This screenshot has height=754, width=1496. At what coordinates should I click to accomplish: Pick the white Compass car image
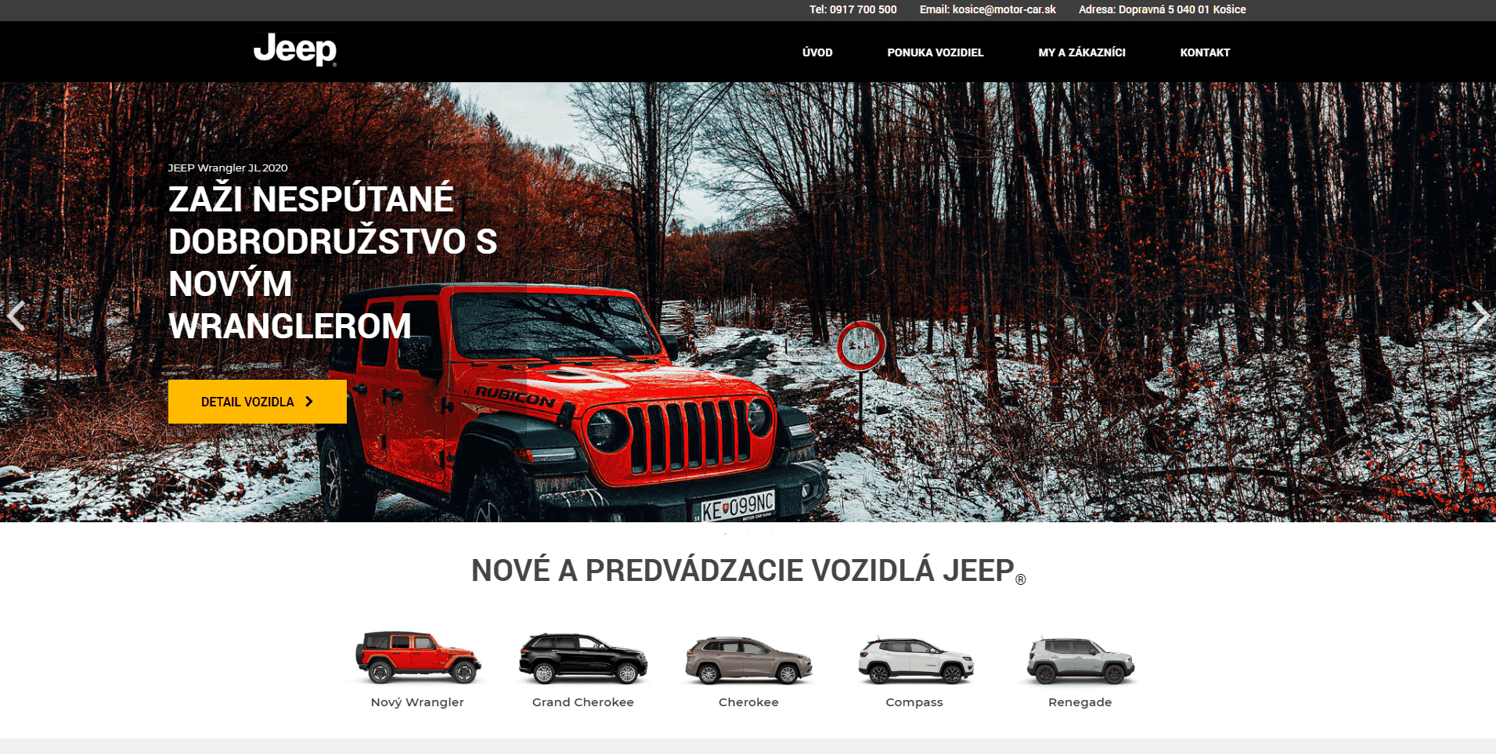click(x=914, y=660)
